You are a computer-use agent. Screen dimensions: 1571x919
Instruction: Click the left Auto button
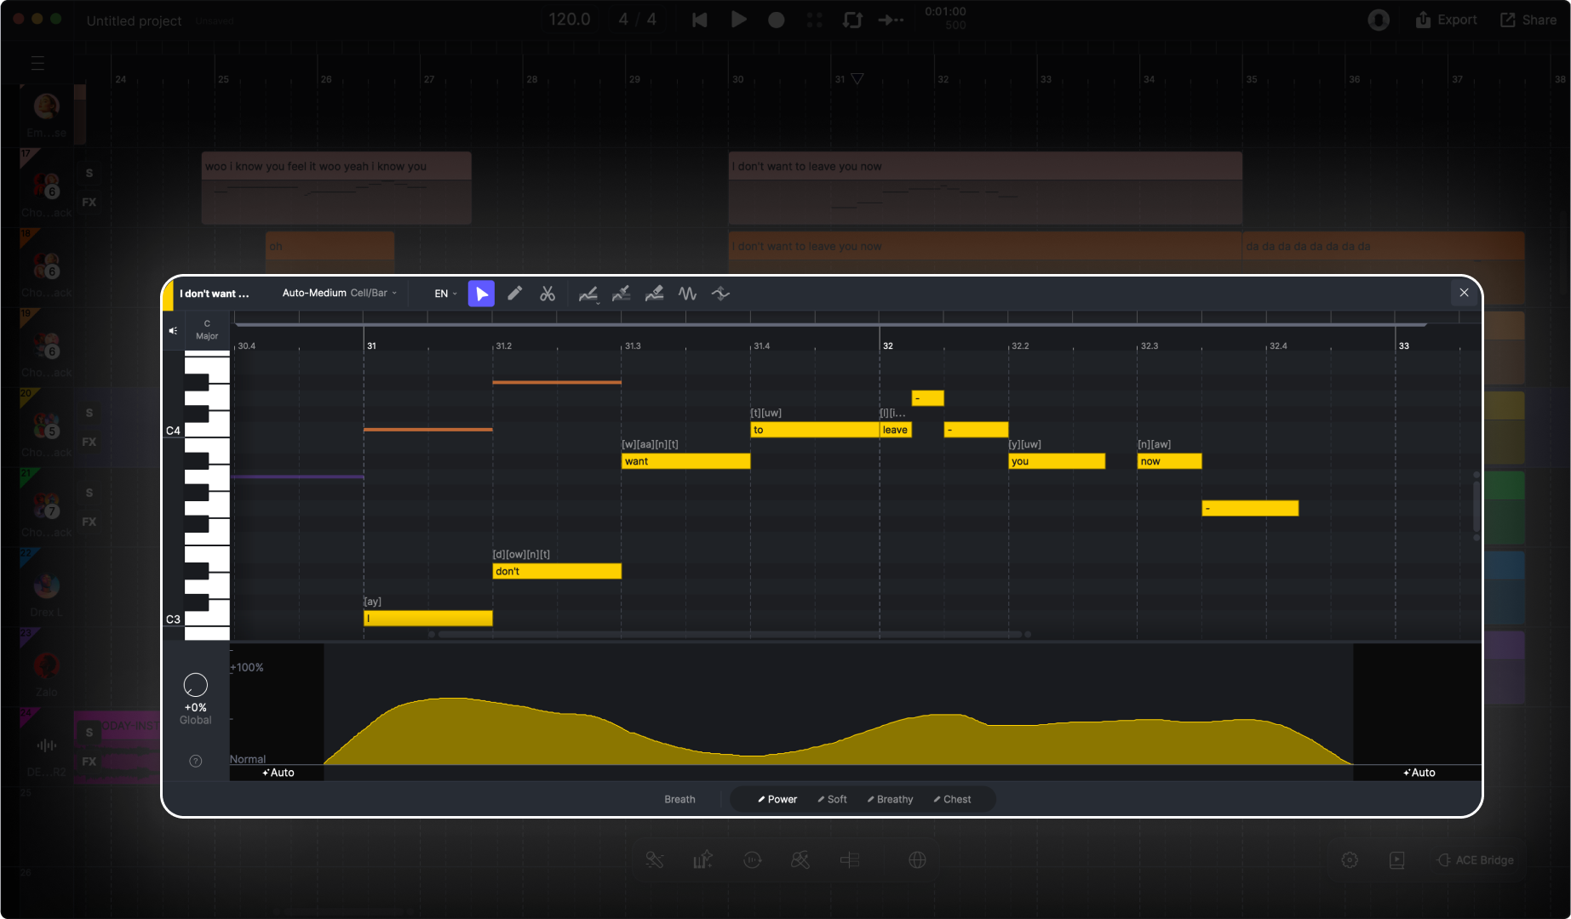pos(278,773)
